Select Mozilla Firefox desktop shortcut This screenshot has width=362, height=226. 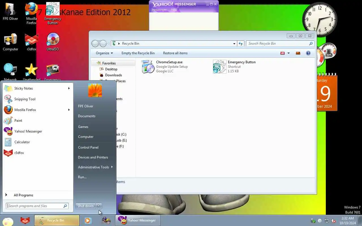(x=31, y=13)
